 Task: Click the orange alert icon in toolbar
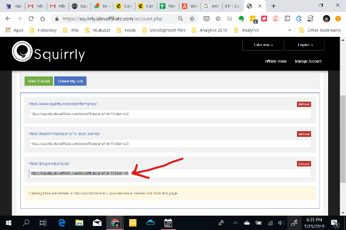point(338,19)
